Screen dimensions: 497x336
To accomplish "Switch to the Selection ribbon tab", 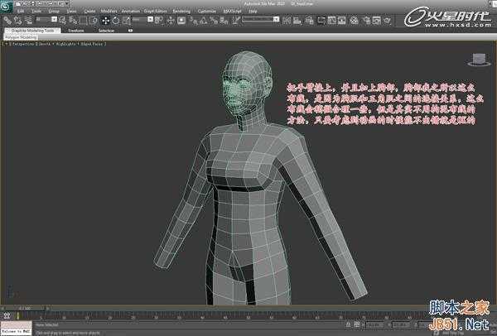I will pos(106,31).
